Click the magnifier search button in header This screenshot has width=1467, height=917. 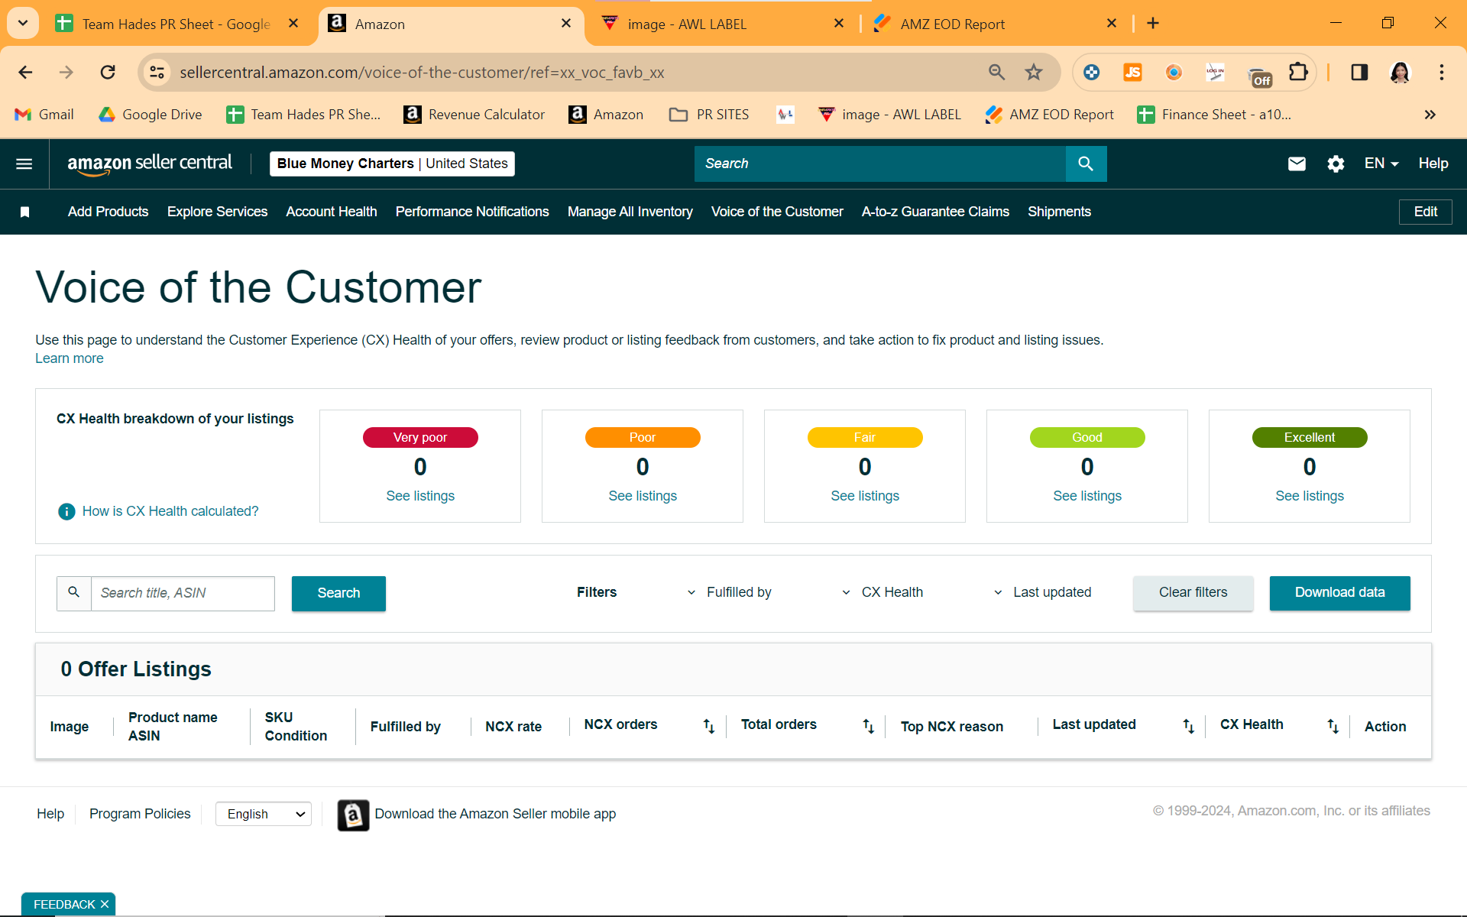coord(1086,164)
